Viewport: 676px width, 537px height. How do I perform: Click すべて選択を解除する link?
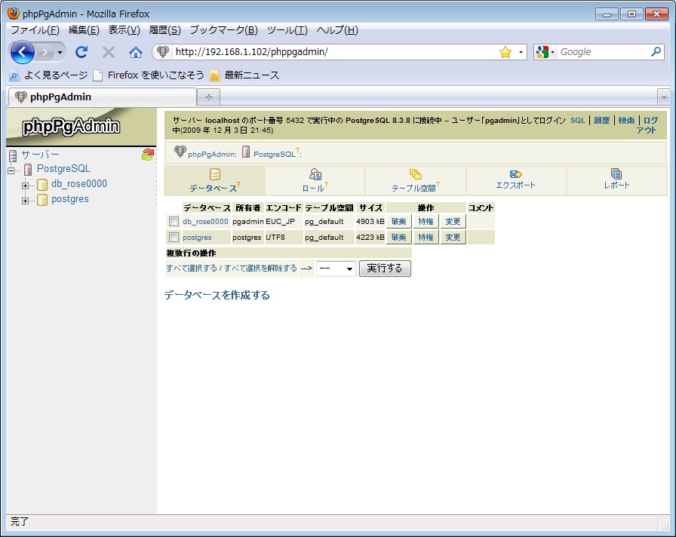point(261,268)
